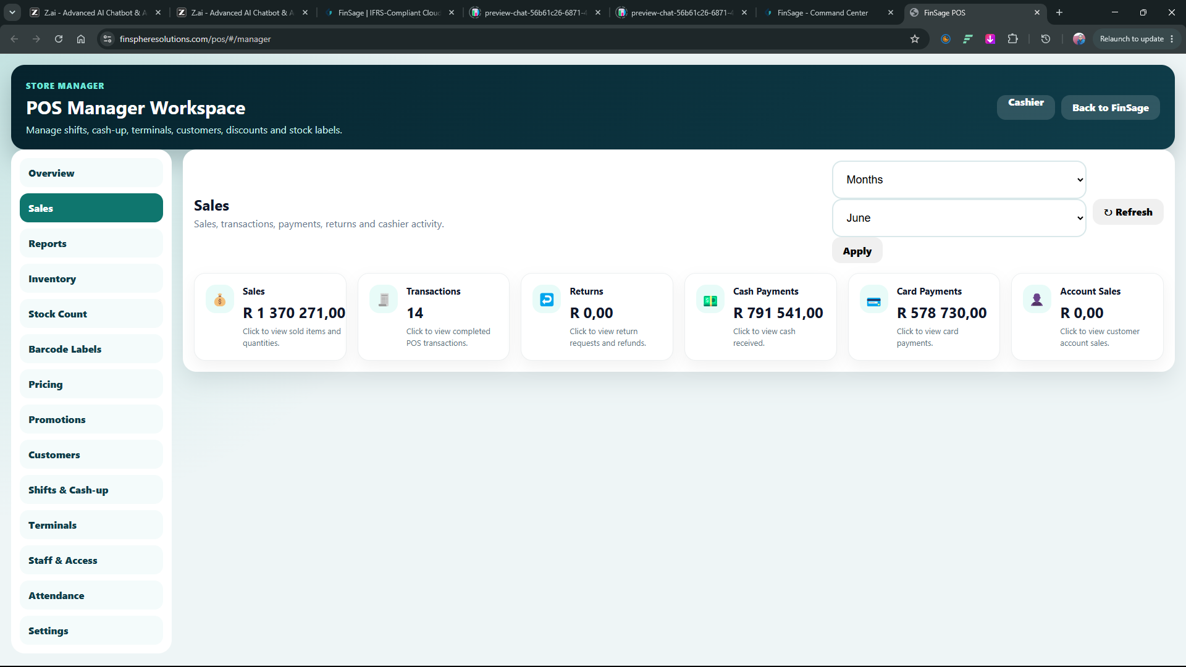Click the blue Returns arrow icon

547,300
